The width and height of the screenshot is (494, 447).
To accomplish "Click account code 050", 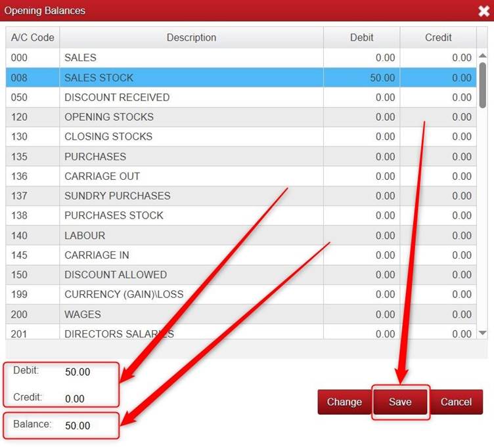I will point(19,98).
